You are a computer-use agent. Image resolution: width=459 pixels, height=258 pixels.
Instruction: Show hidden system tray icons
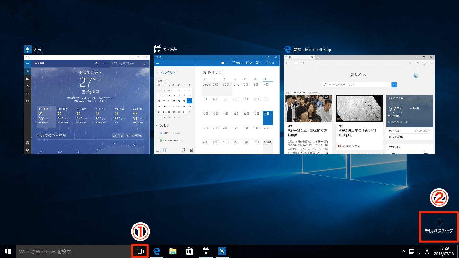coord(403,251)
